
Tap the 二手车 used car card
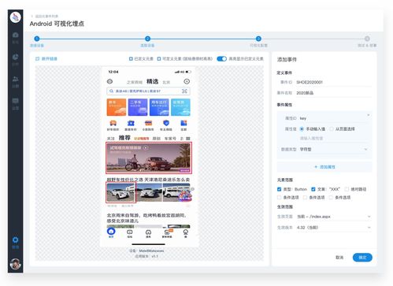(x=138, y=107)
